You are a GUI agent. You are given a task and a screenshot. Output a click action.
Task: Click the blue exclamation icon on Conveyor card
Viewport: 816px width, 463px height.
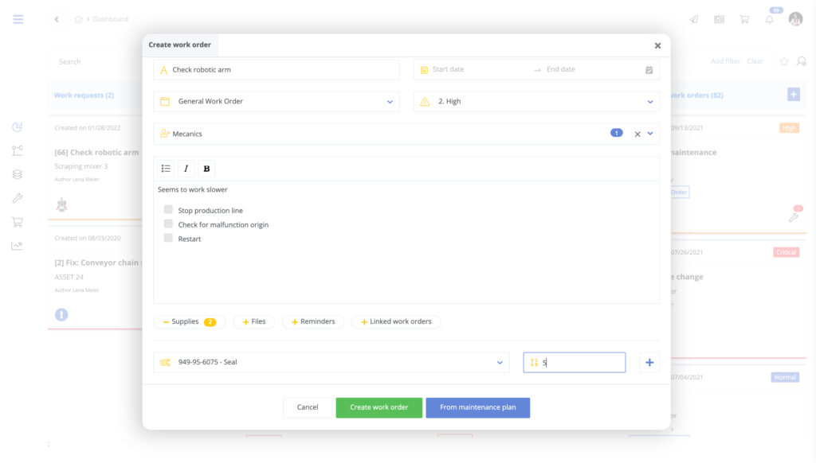[x=61, y=314]
